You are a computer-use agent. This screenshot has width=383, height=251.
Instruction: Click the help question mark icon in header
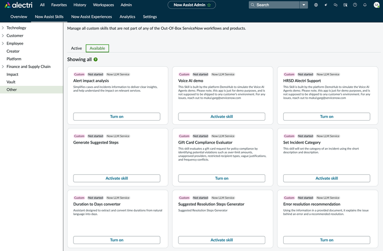tap(355, 5)
